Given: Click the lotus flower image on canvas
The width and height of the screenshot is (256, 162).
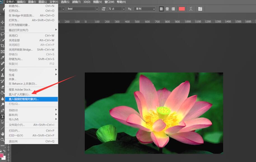Looking at the screenshot, I should [x=154, y=113].
